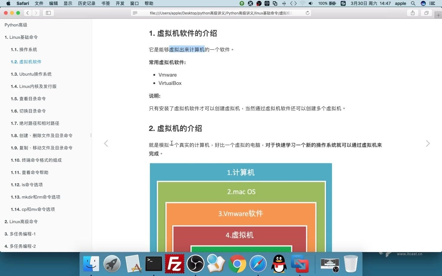Viewport: 442px width, 276px height.
Task: Open section 1.10. 终端命令格式的组成
Action: tap(36, 160)
